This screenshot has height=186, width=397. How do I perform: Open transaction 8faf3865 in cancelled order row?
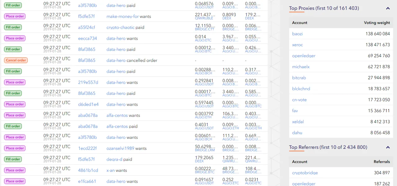point(87,60)
